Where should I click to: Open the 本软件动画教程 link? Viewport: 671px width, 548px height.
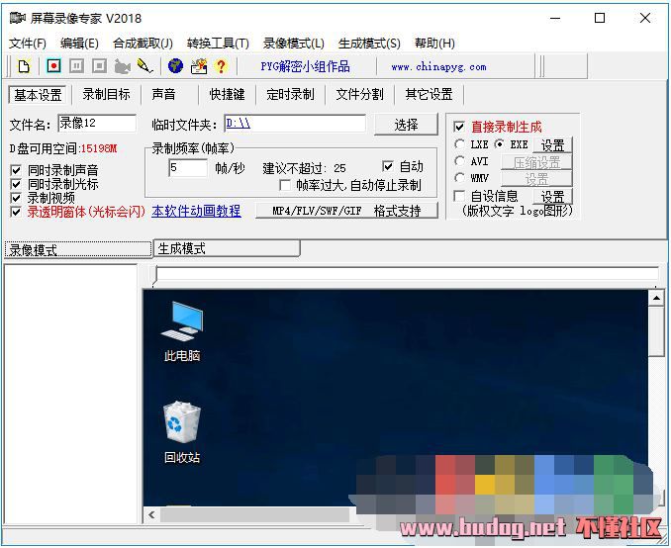pos(196,212)
